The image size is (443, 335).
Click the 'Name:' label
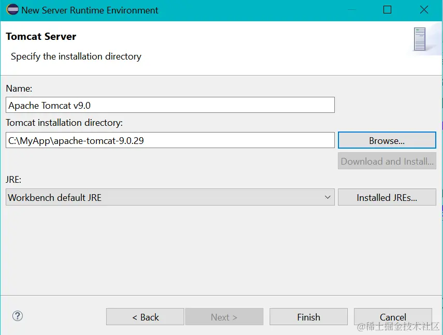tap(19, 89)
